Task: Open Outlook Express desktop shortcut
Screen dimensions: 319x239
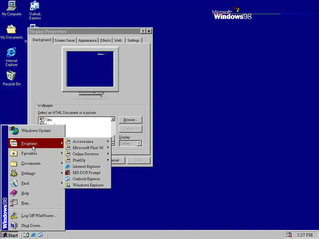Action: click(35, 10)
